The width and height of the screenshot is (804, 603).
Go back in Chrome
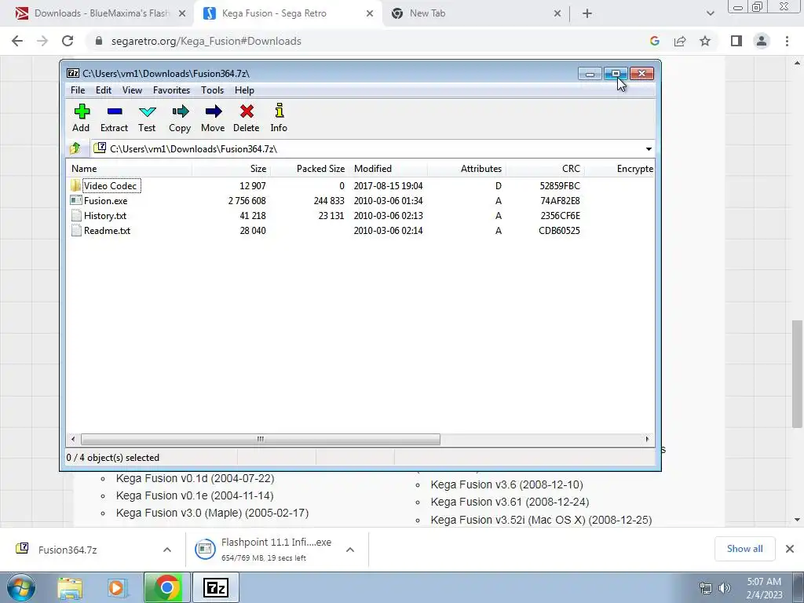(17, 41)
